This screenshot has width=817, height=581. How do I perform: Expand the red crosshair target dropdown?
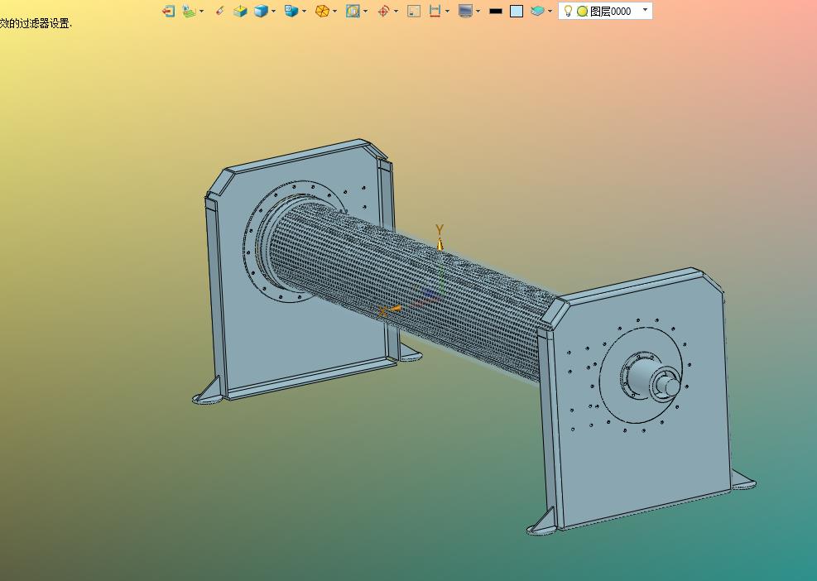396,11
